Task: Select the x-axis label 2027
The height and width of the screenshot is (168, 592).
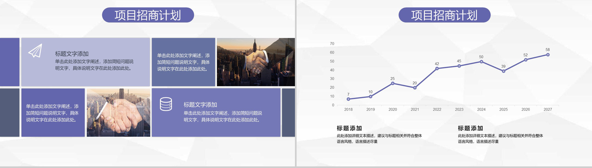Action: pos(548,109)
